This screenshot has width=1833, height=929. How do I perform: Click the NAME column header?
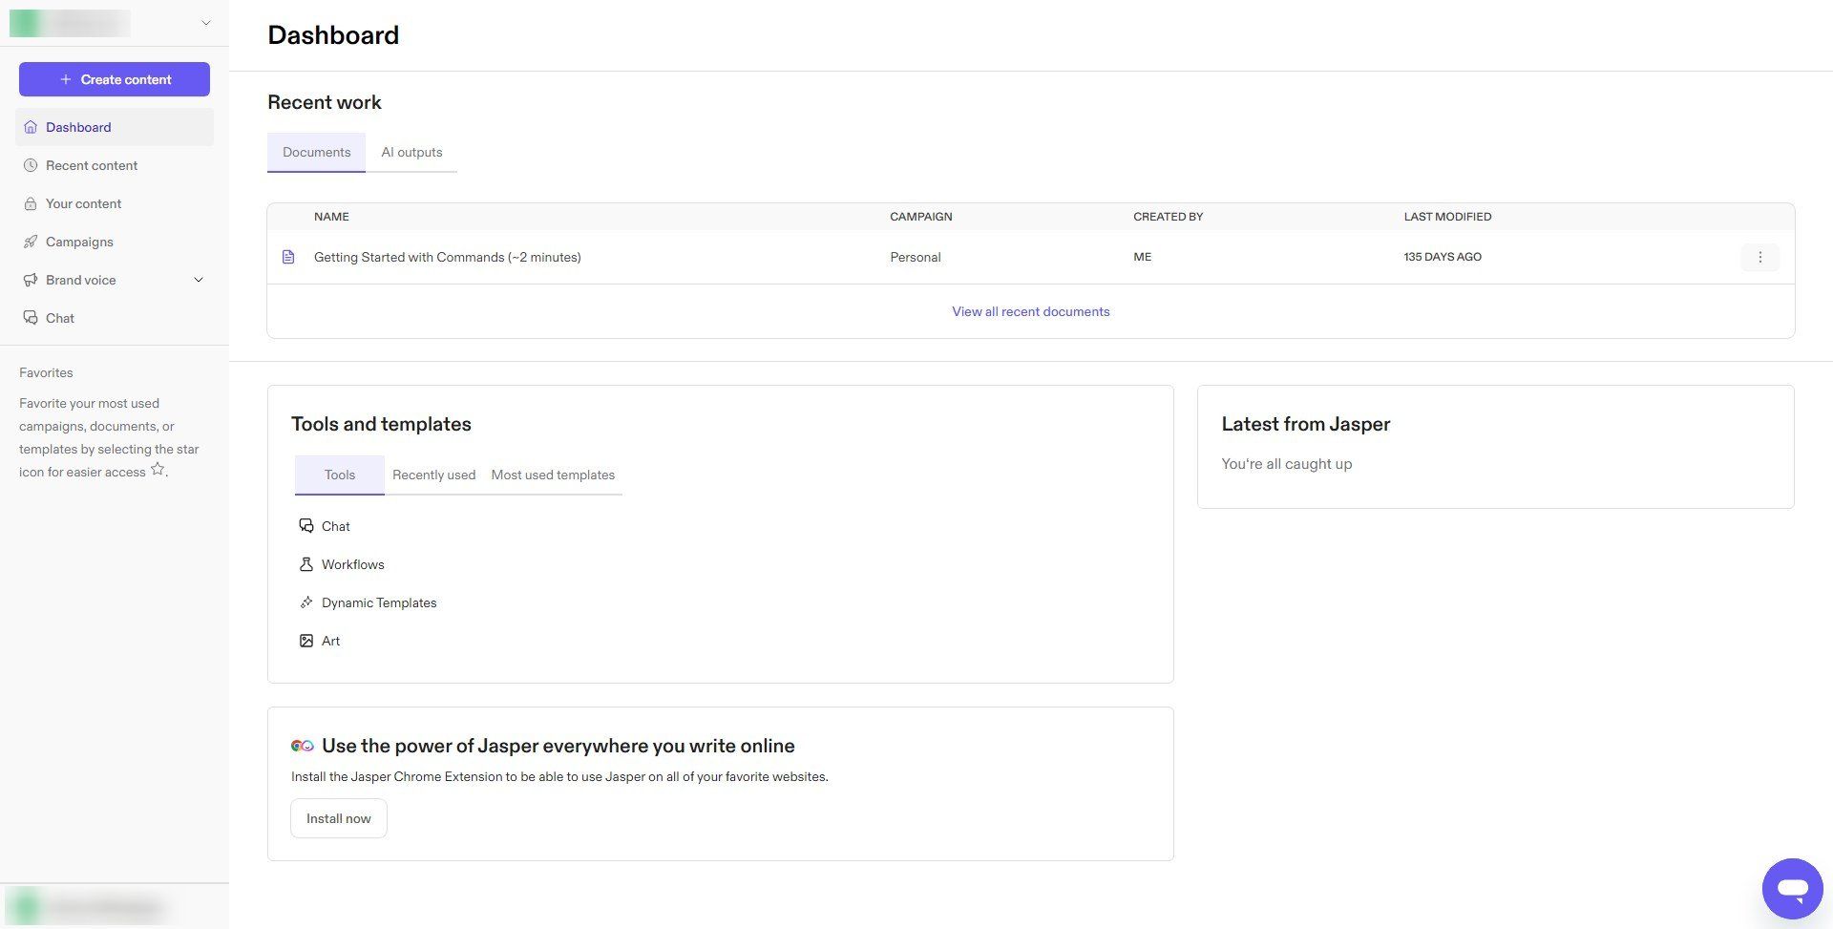[331, 217]
